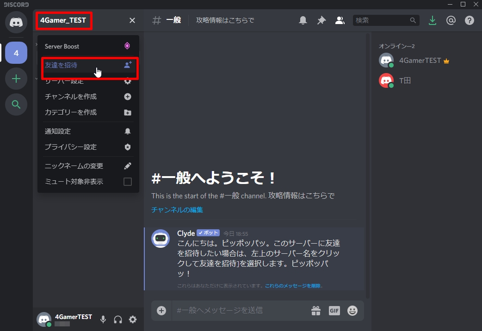Click the green download icon
The height and width of the screenshot is (331, 482).
point(432,20)
